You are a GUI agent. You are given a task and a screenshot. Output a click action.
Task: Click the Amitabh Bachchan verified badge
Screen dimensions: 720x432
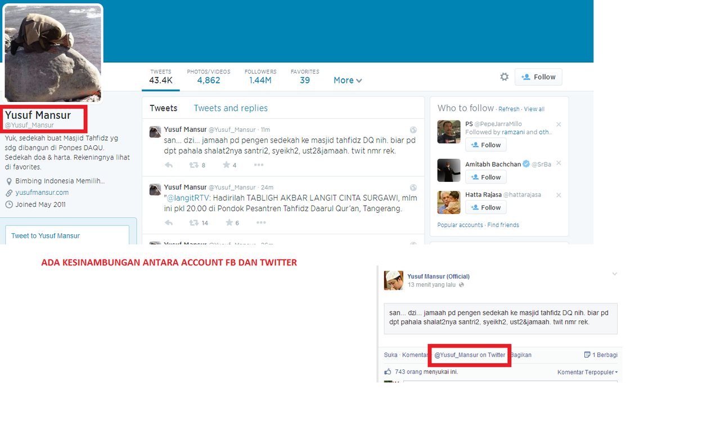(x=526, y=164)
